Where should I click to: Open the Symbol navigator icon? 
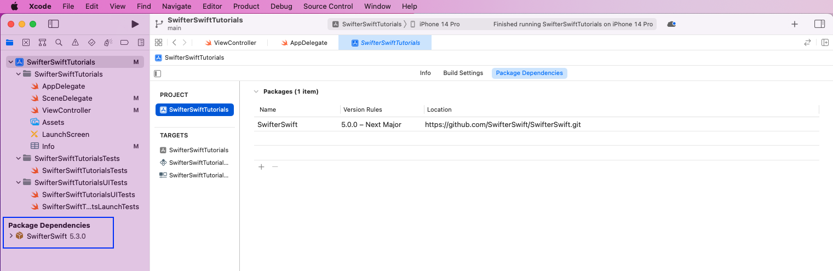pos(42,43)
